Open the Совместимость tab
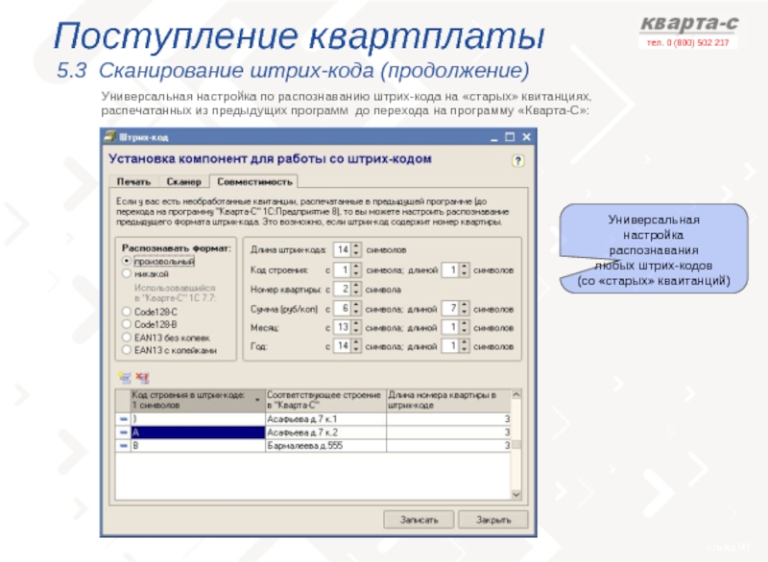768x562 pixels. click(x=254, y=181)
